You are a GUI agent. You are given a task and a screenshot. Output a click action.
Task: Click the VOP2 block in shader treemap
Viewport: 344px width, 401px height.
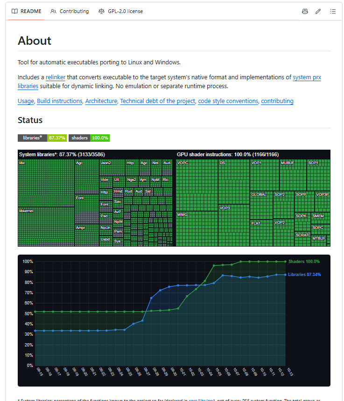pos(284,233)
